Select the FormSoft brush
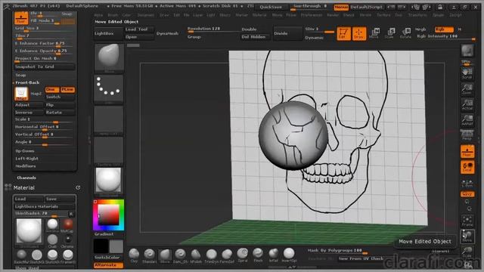This screenshot has width=484, height=272. coord(227,255)
